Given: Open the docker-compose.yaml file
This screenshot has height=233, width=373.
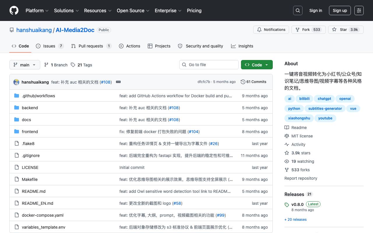Looking at the screenshot, I should [x=43, y=215].
